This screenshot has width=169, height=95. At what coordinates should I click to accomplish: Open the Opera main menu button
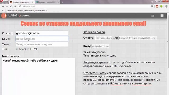[4, 1]
